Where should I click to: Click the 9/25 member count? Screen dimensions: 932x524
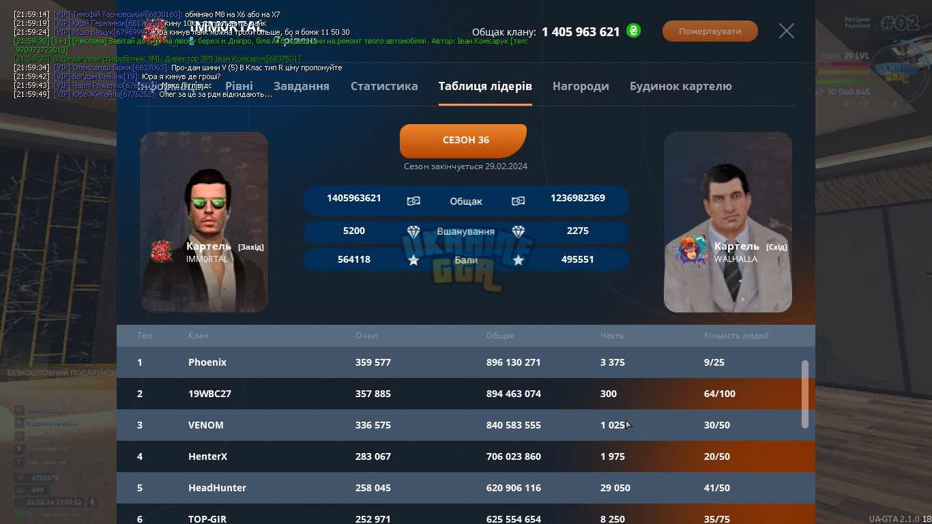coord(714,362)
